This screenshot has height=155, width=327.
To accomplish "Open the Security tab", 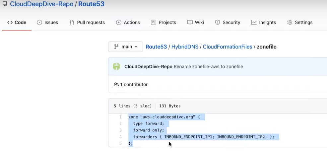I will coord(228,23).
